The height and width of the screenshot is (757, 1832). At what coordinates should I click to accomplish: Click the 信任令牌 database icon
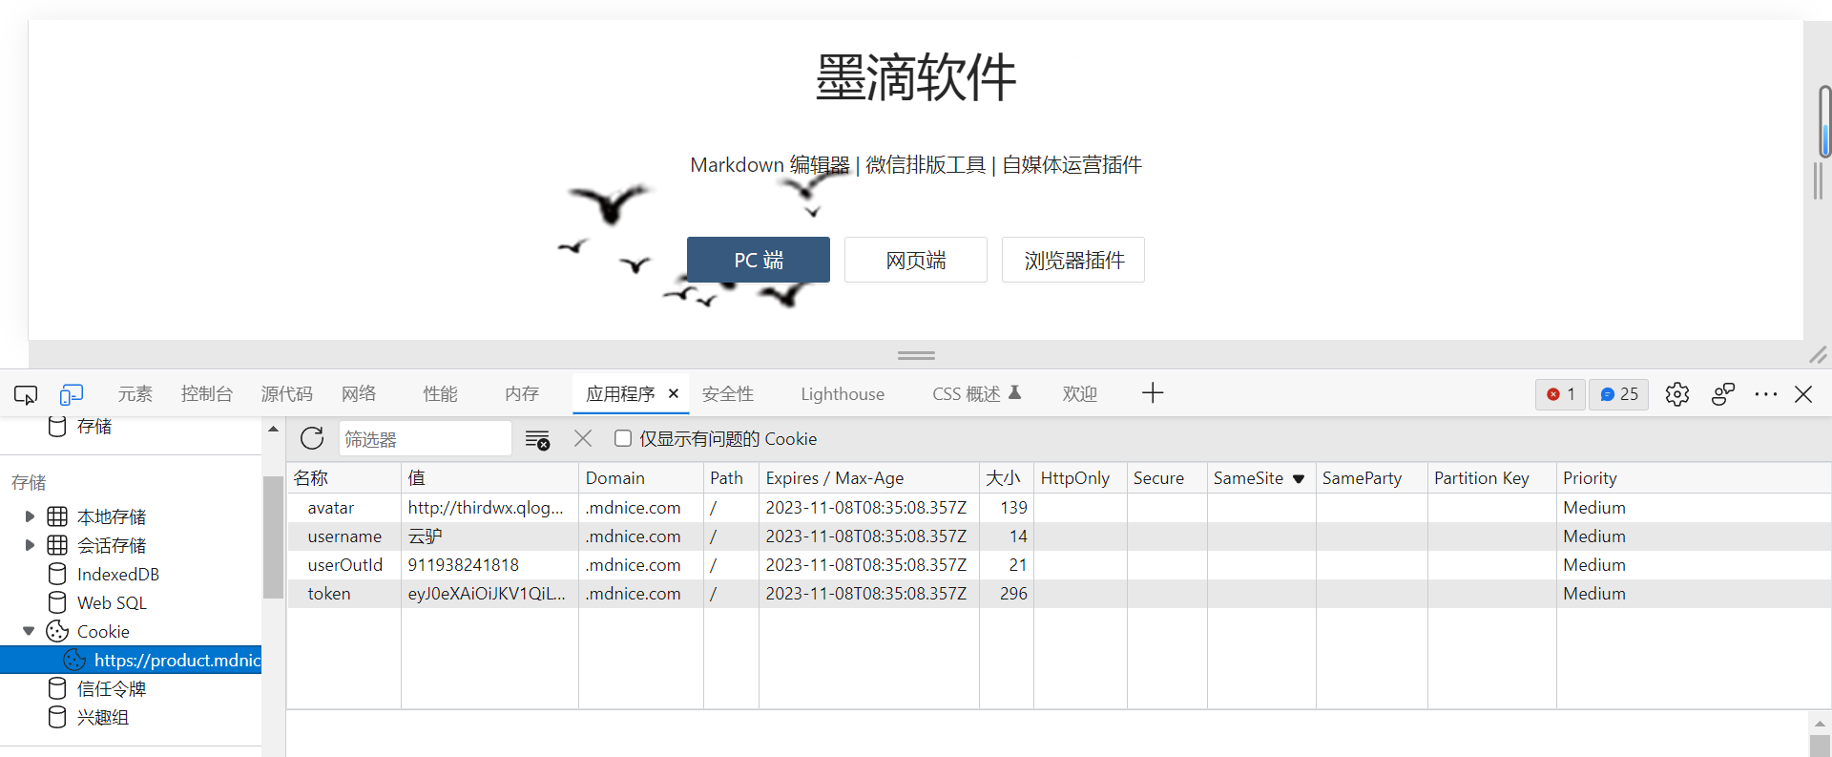[57, 688]
